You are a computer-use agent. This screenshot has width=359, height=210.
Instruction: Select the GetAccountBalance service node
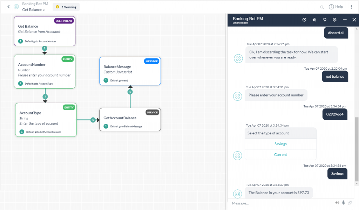click(130, 119)
